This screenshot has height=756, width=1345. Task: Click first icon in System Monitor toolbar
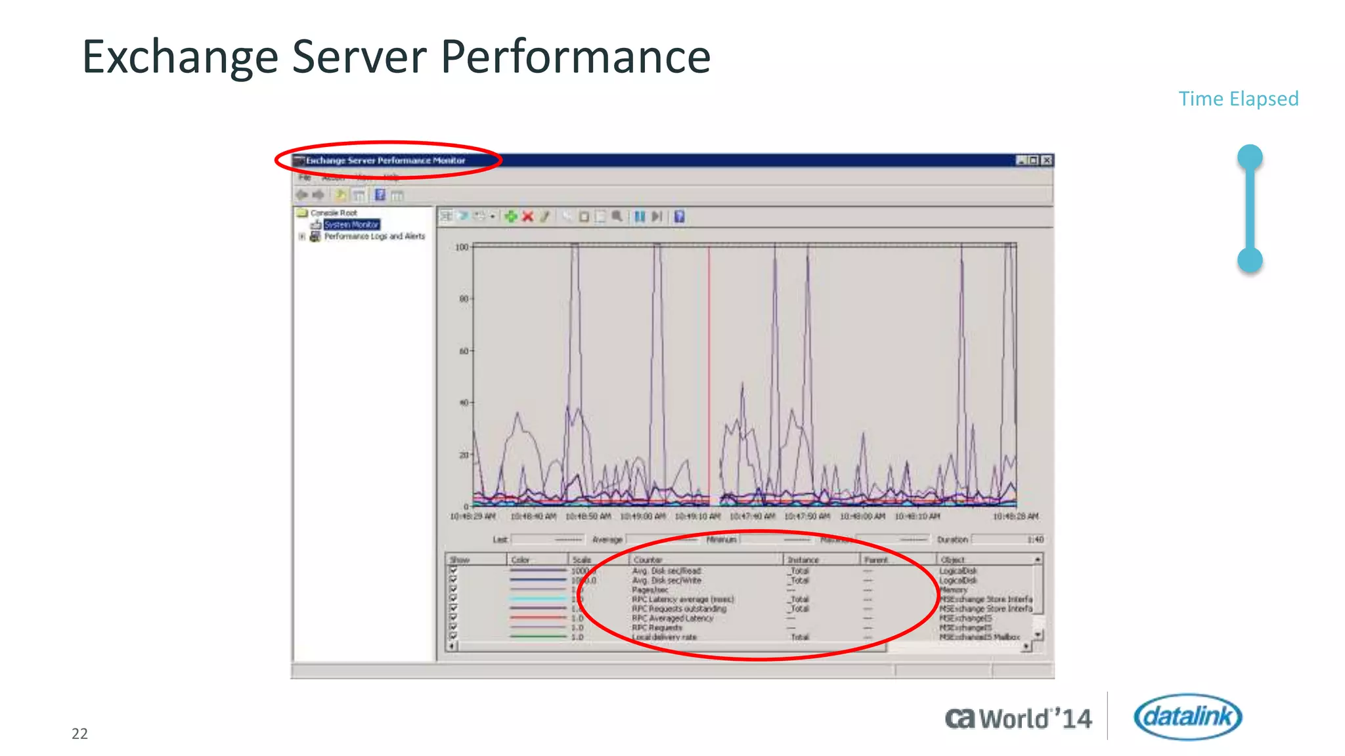(447, 216)
